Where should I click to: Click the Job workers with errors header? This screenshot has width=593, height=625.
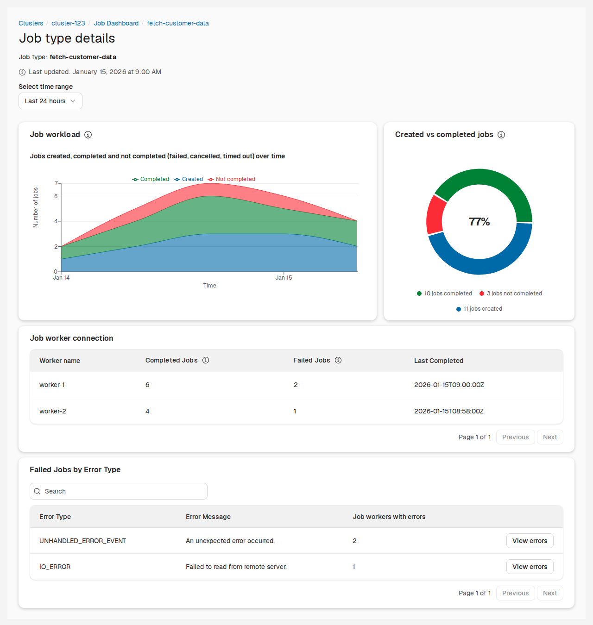(x=389, y=517)
